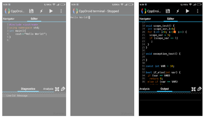Tap WiFi status icon in middle screen

[x=122, y=4]
